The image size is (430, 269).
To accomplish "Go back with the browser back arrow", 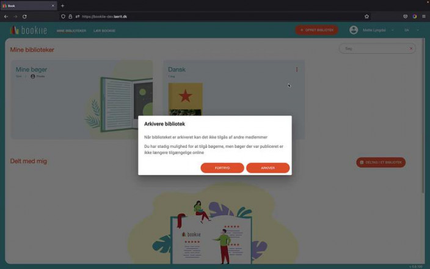I will click(x=6, y=17).
